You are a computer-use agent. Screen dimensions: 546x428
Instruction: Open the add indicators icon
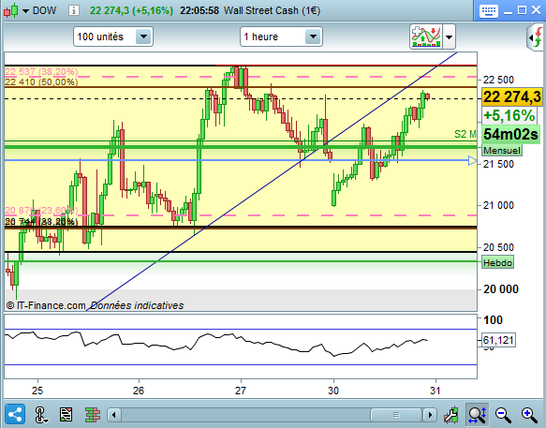tap(426, 37)
